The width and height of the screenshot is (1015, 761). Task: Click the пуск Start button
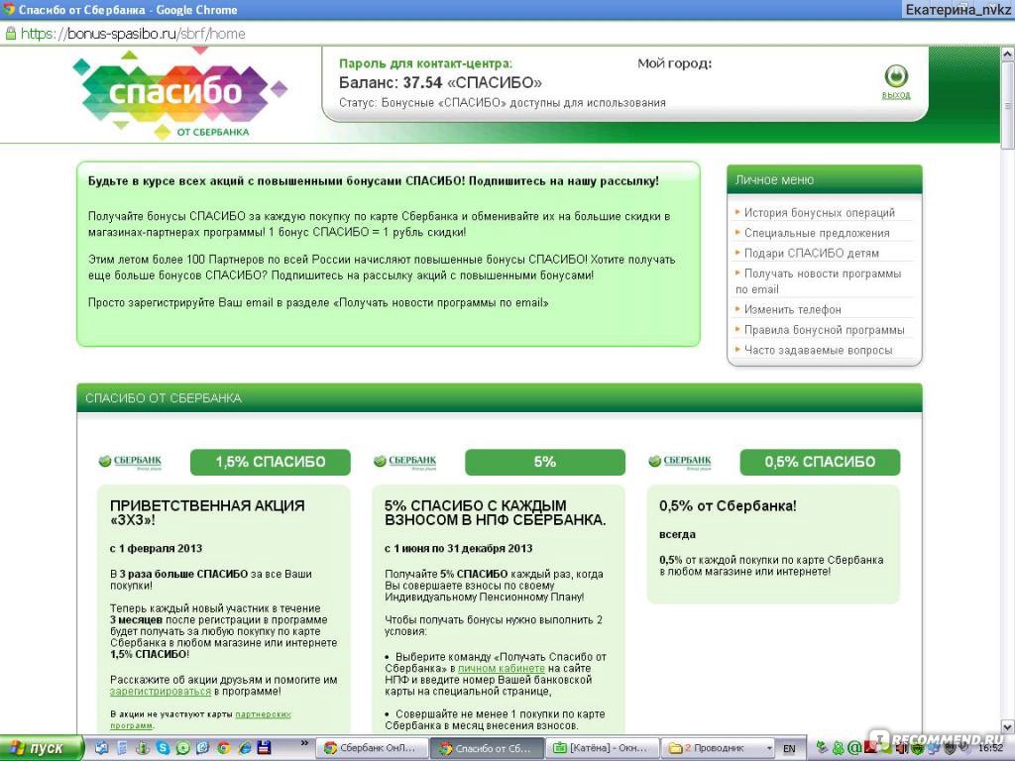pyautogui.click(x=42, y=748)
